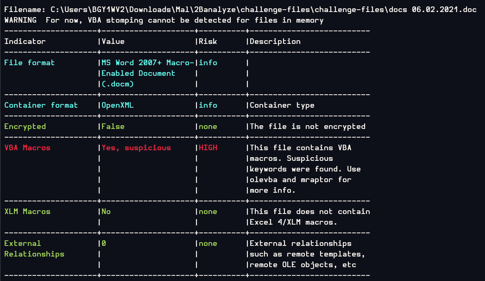485x281 pixels.
Task: Select the External Relationships indicator
Action: (x=34, y=249)
